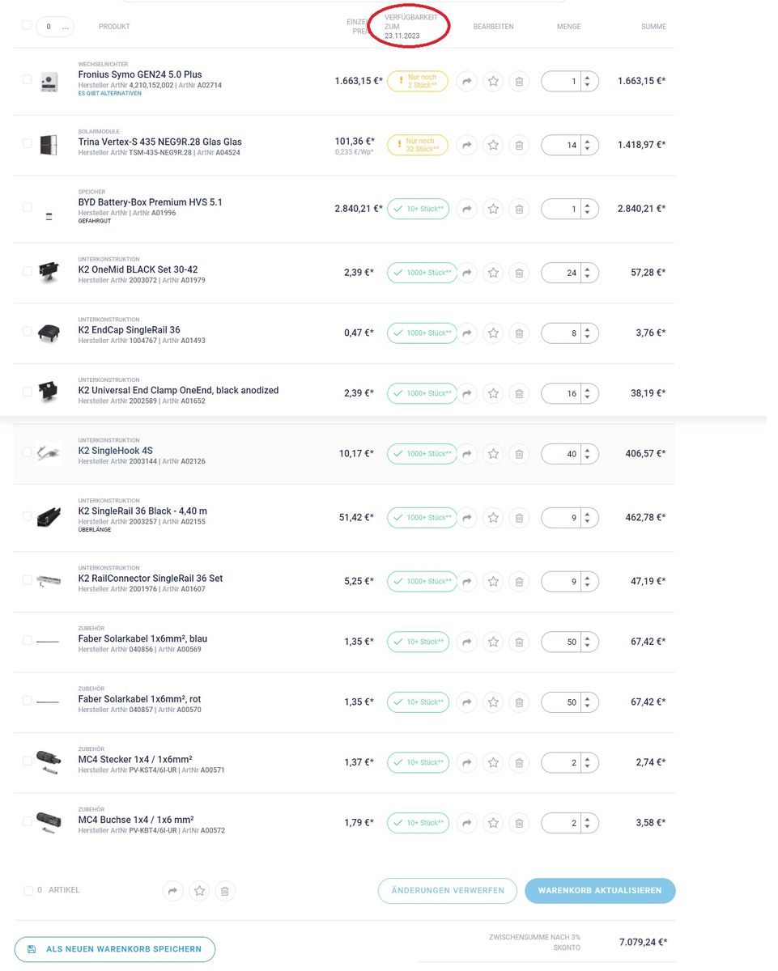Toggle the select-all checkbox in the table header
778x971 pixels.
coord(27,25)
